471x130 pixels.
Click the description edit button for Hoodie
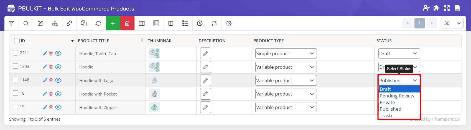click(205, 67)
